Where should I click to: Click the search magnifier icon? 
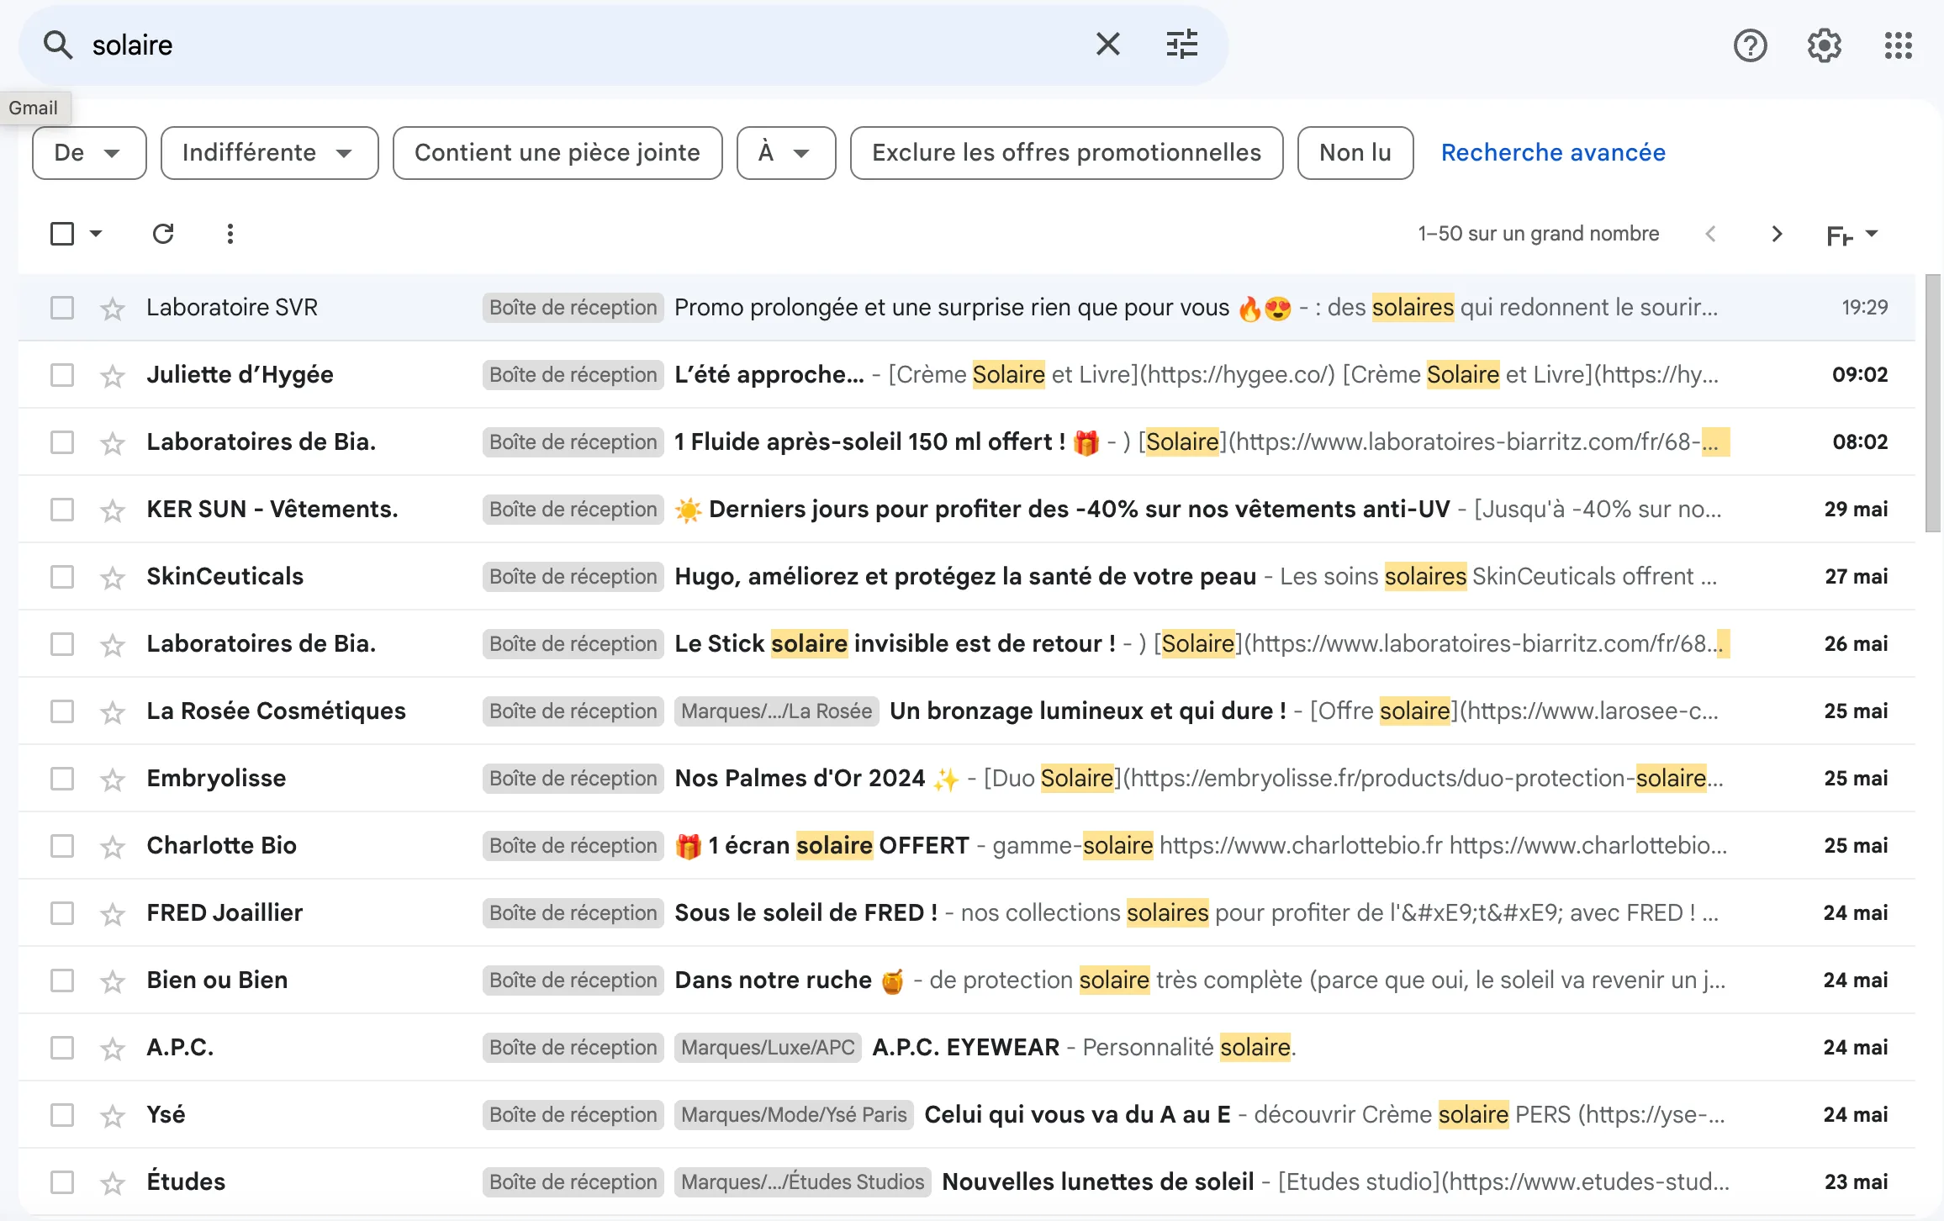tap(57, 45)
